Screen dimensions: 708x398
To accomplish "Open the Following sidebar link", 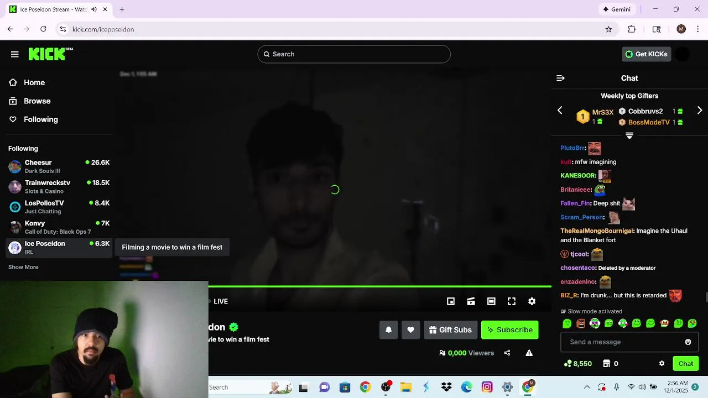I will (x=40, y=119).
